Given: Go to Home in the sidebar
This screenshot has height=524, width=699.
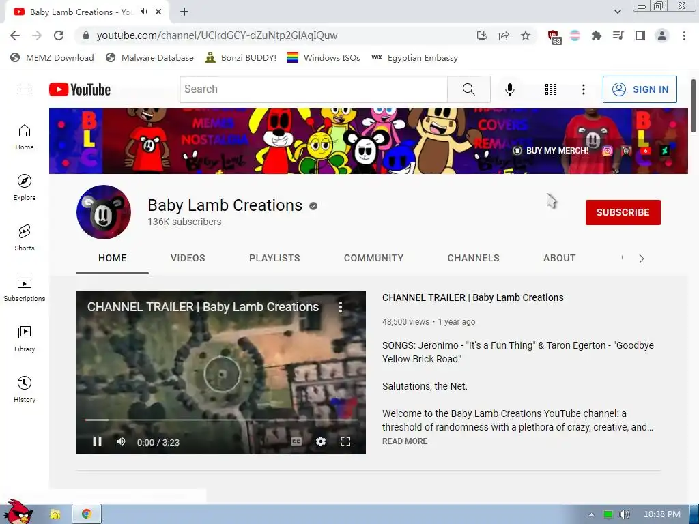Looking at the screenshot, I should [x=25, y=136].
